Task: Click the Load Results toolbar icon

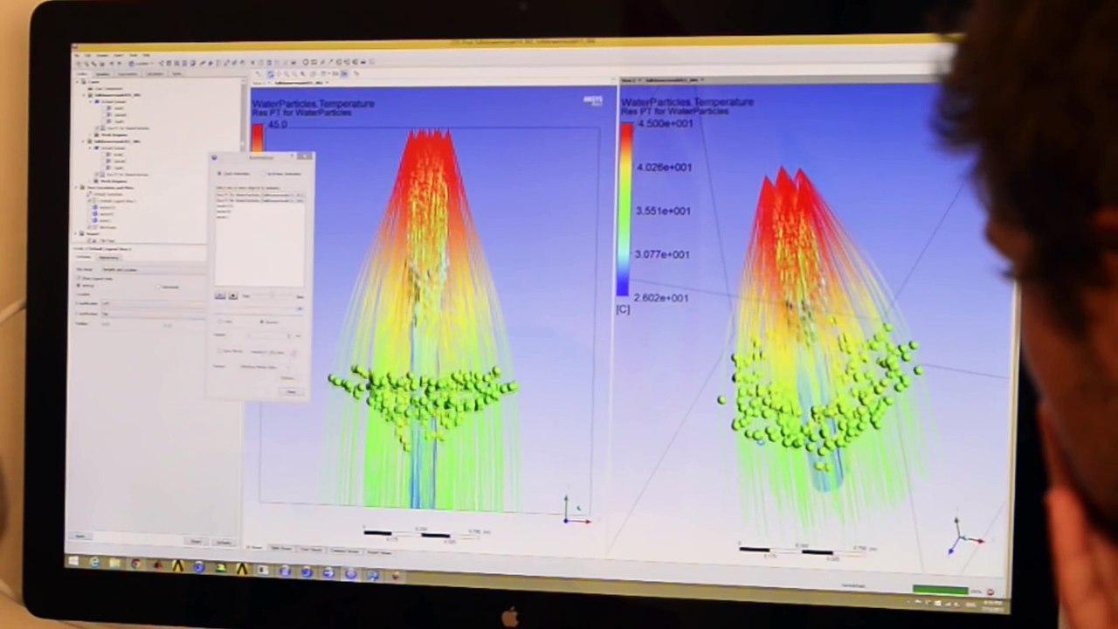Action: click(x=79, y=63)
